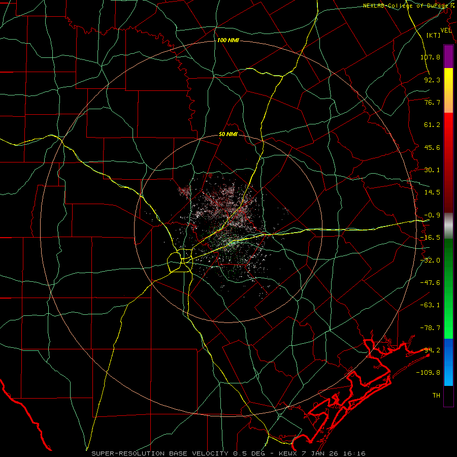Select the -16.5 legend value
Viewport: 457px width, 457px height.
click(x=430, y=238)
